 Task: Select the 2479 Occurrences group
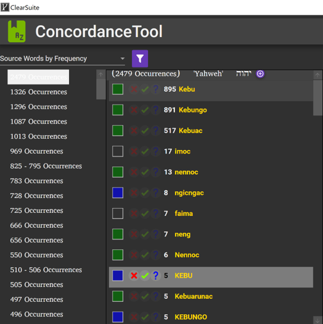(x=38, y=77)
